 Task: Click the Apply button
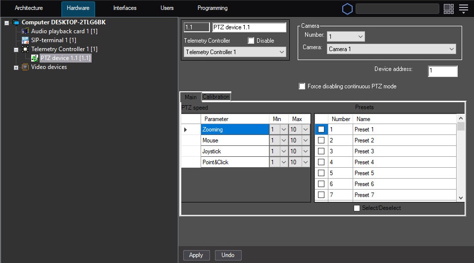tap(196, 255)
